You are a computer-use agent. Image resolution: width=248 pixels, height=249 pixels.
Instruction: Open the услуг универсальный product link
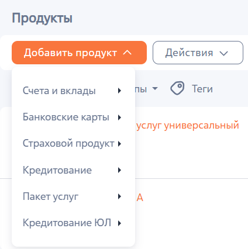[188, 125]
